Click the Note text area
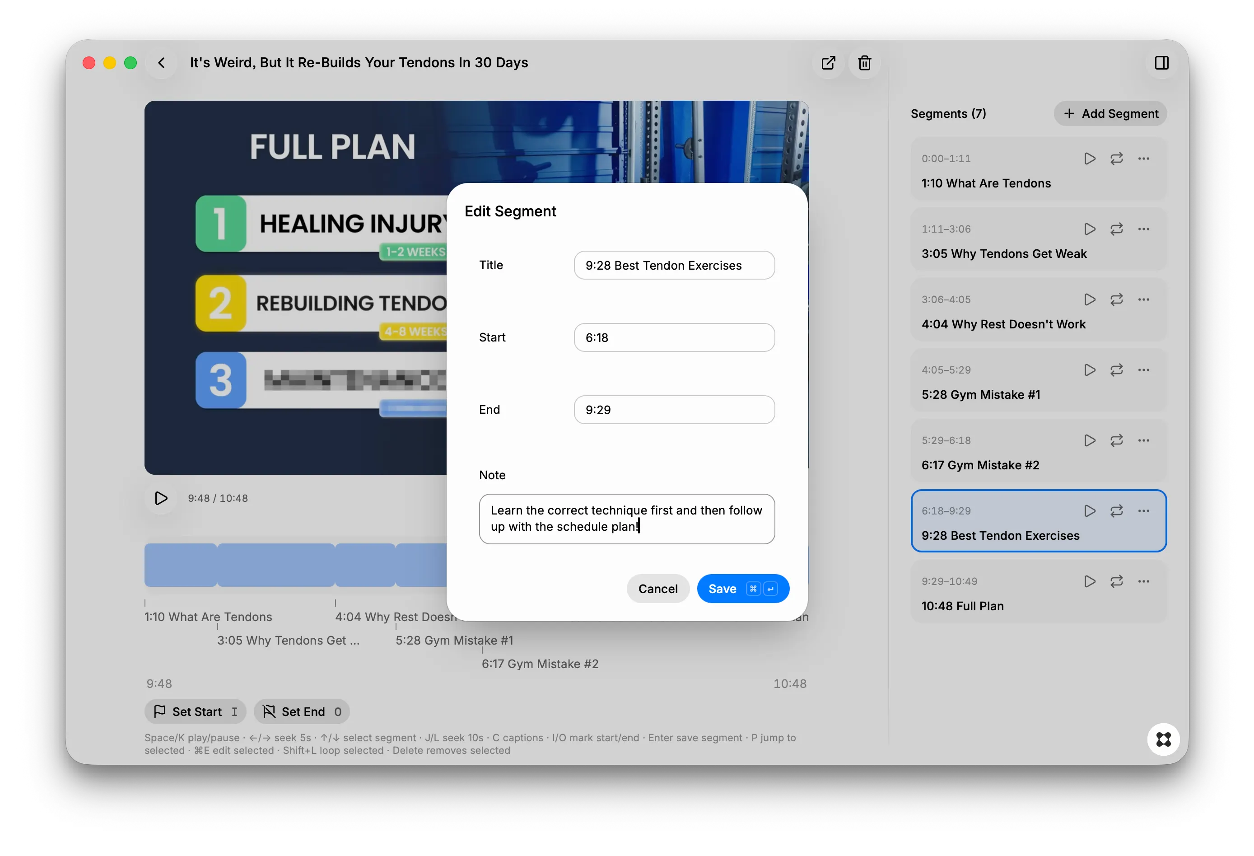1254x856 pixels. click(x=626, y=519)
